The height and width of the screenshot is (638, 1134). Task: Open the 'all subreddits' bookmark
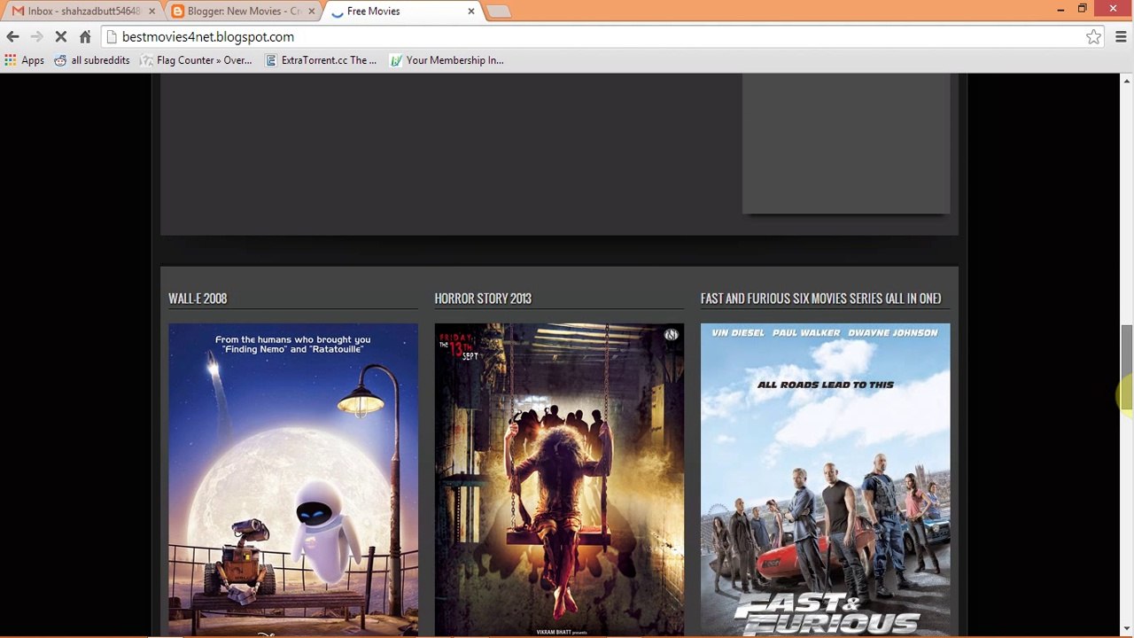point(92,60)
